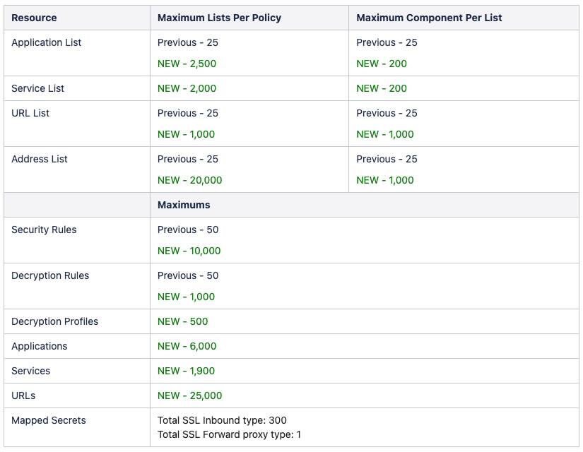Select the Application List row label

[47, 42]
